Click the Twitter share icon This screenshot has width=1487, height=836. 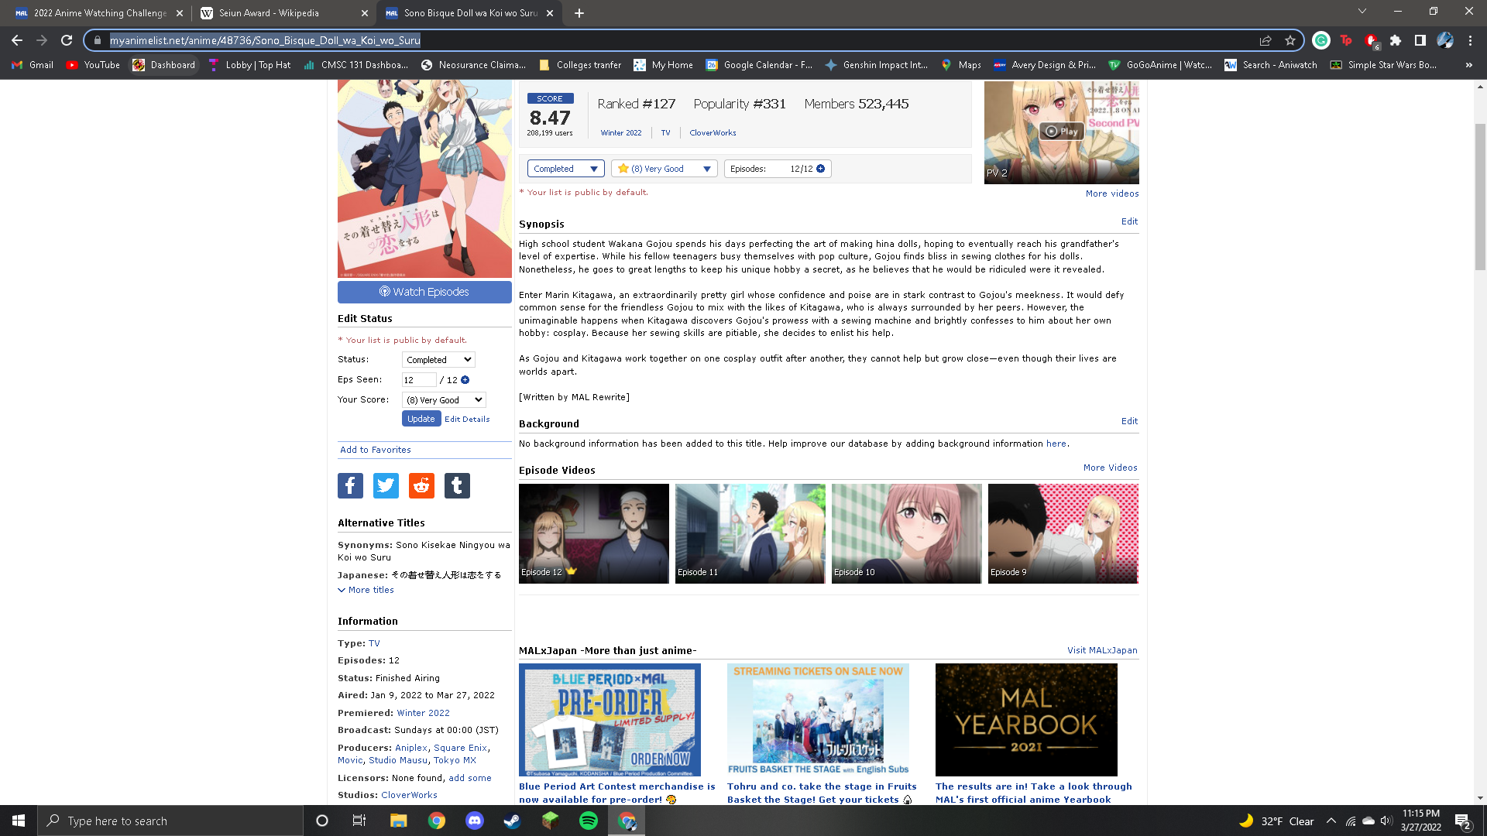[x=386, y=485]
